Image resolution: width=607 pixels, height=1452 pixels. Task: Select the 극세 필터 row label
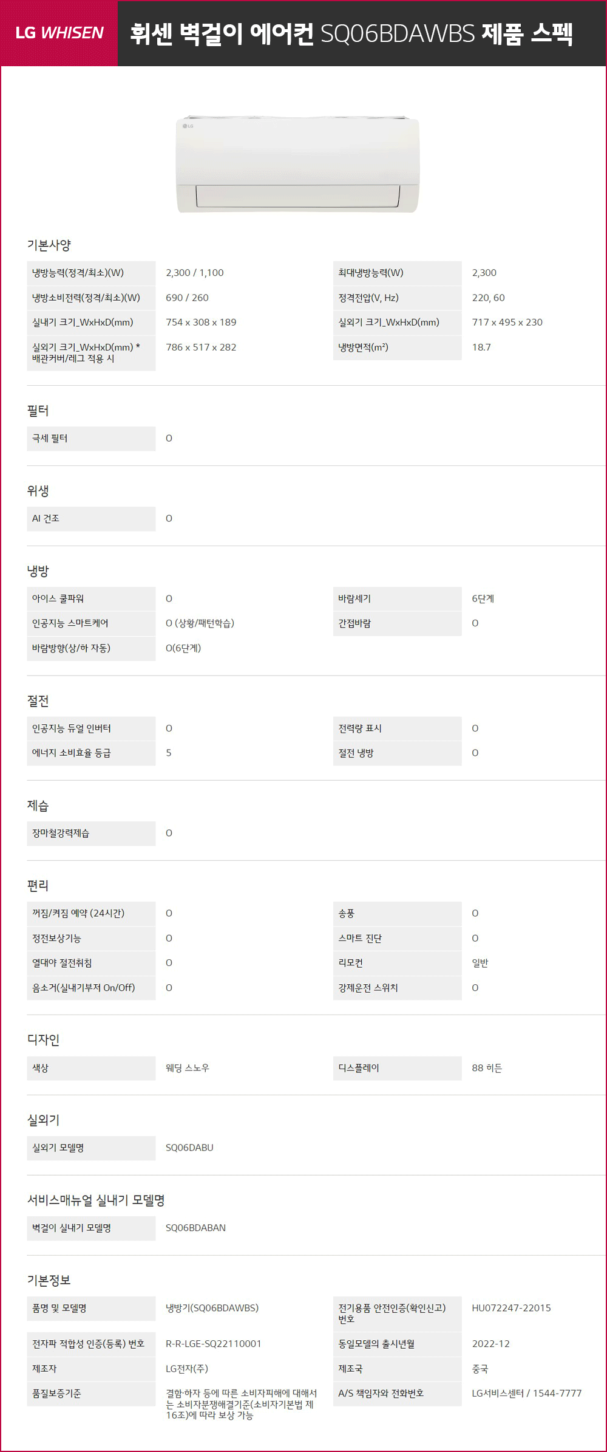click(91, 439)
